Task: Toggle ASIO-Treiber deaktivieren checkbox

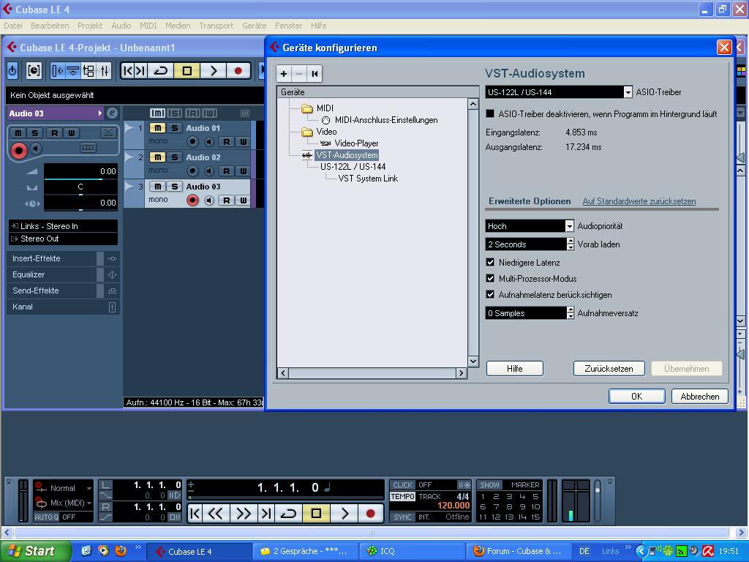Action: pos(489,113)
